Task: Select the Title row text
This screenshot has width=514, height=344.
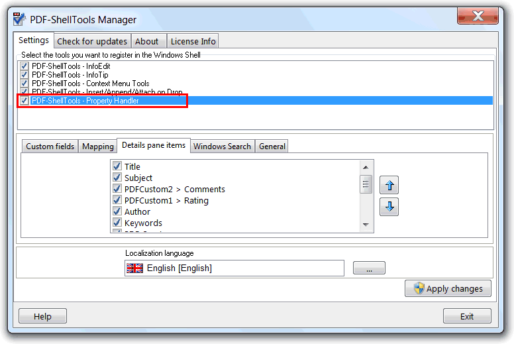Action: (x=132, y=166)
